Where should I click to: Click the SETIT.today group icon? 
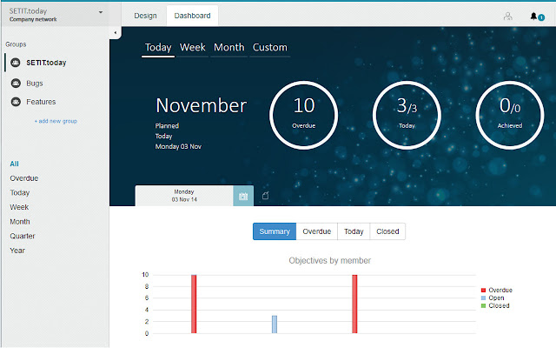pyautogui.click(x=15, y=63)
